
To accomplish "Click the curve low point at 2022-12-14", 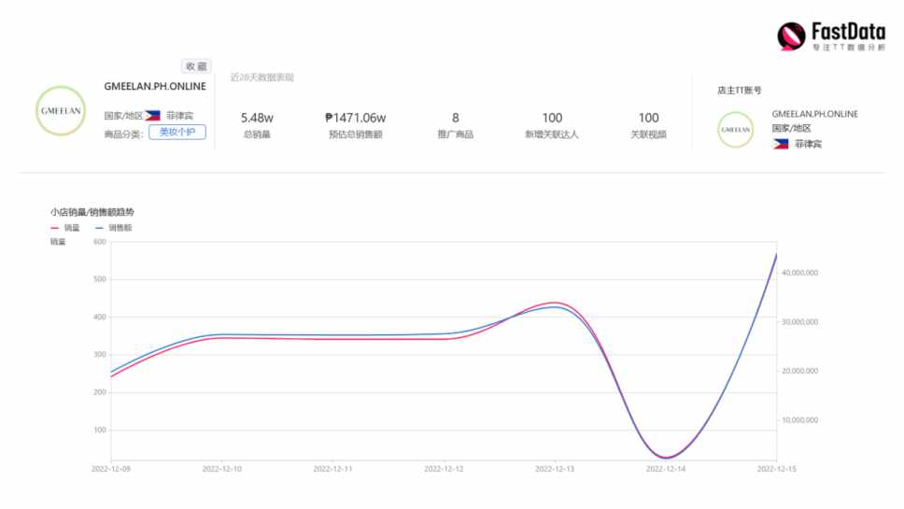I will pyautogui.click(x=666, y=458).
